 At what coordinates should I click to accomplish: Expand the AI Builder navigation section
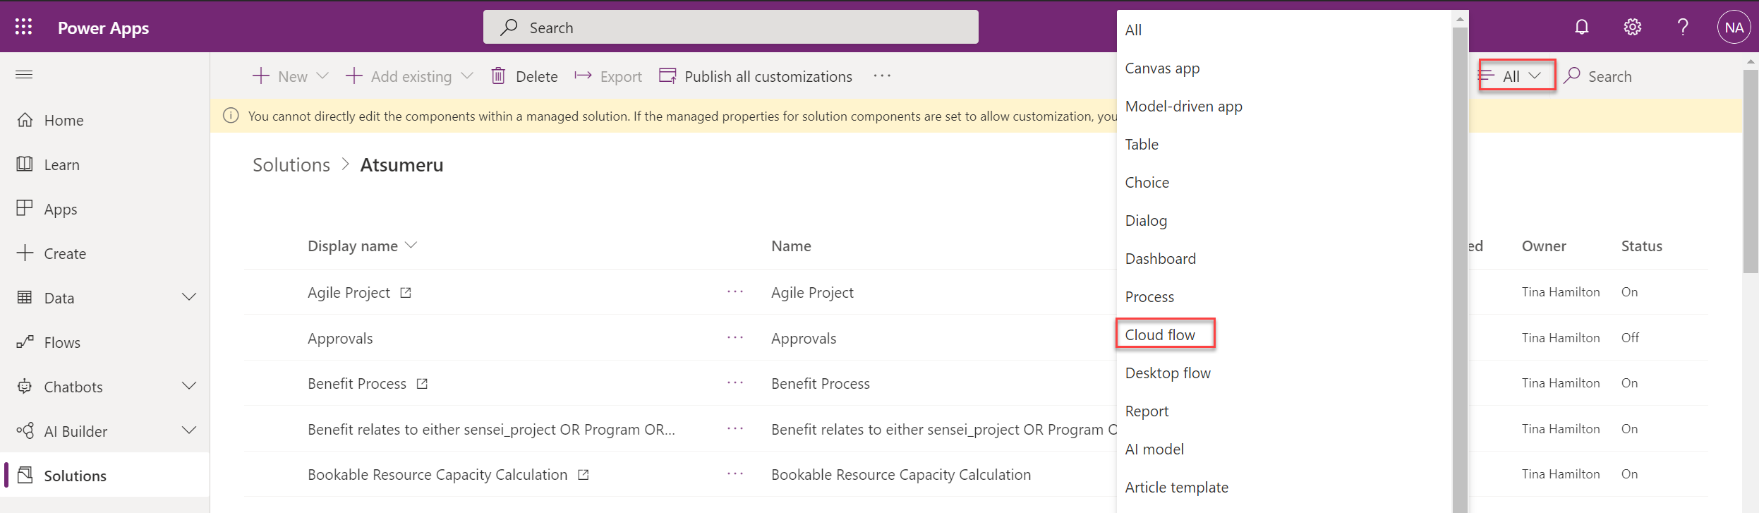(189, 430)
